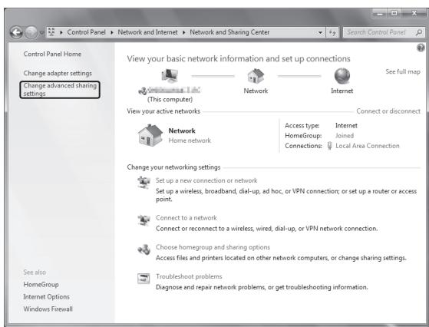Click the bold Network name text
This screenshot has height=327, width=429.
pyautogui.click(x=182, y=130)
